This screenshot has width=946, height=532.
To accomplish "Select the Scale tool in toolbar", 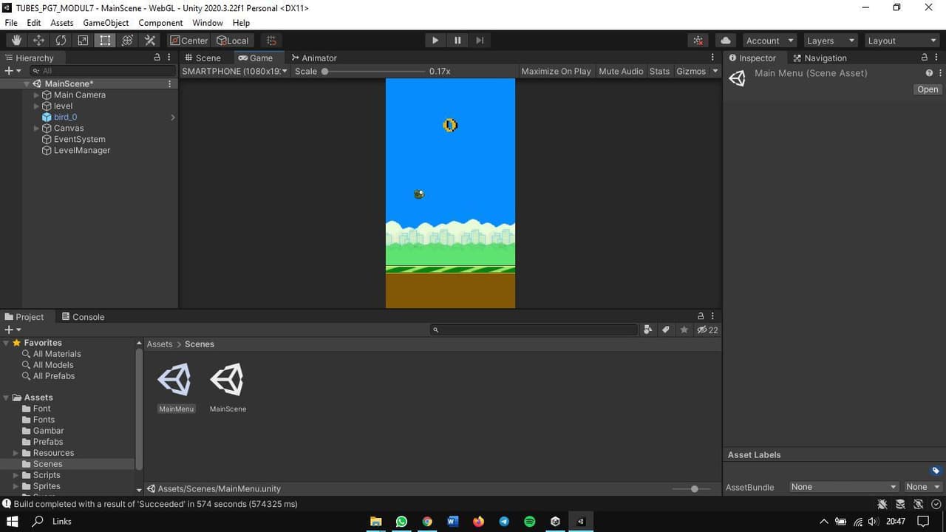I will pyautogui.click(x=83, y=41).
